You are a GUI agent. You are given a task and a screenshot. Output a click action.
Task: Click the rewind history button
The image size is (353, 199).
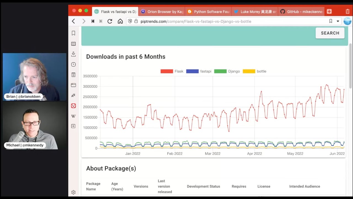[x=93, y=21]
